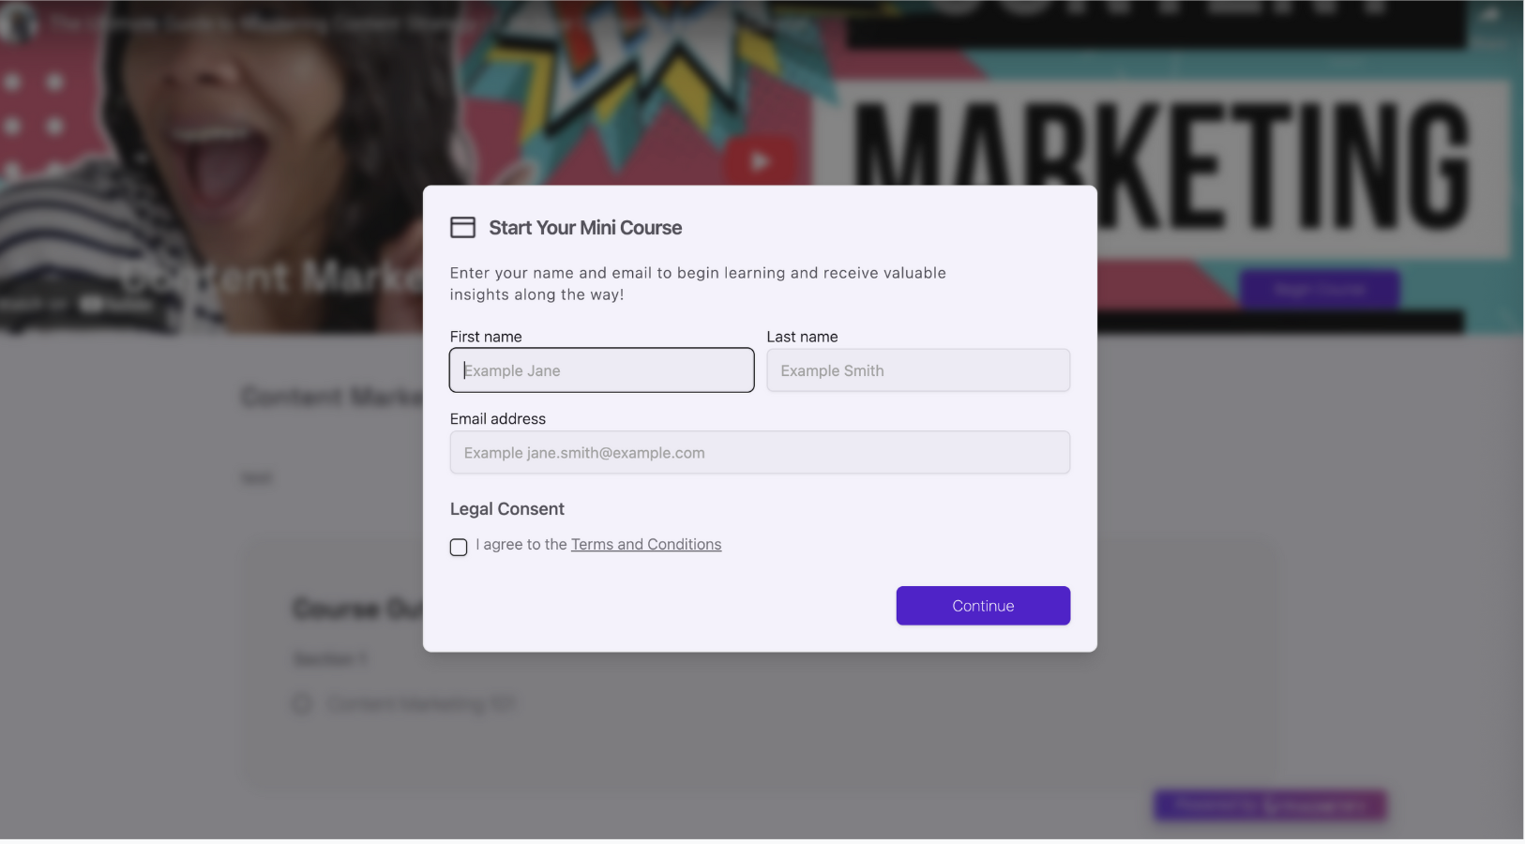The image size is (1525, 844).
Task: Click the Powered by badge at bottom right
Action: [x=1270, y=806]
